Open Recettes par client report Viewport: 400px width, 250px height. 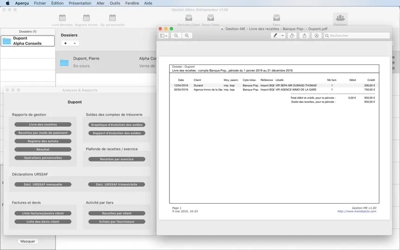tap(117, 213)
